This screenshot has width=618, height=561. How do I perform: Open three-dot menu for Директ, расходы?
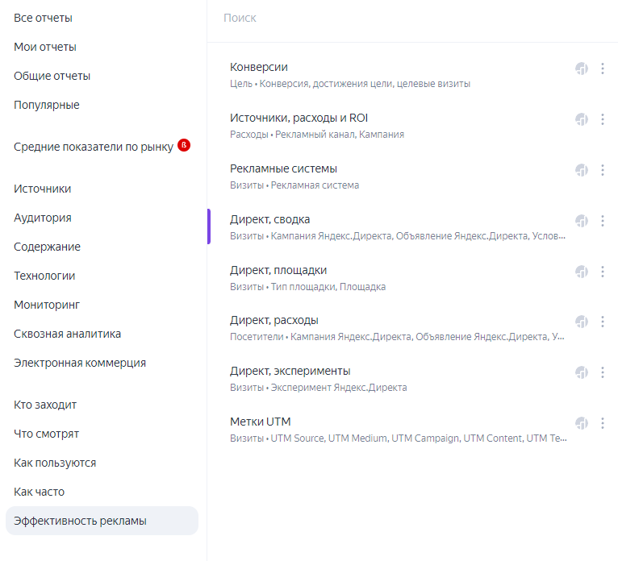(x=603, y=322)
